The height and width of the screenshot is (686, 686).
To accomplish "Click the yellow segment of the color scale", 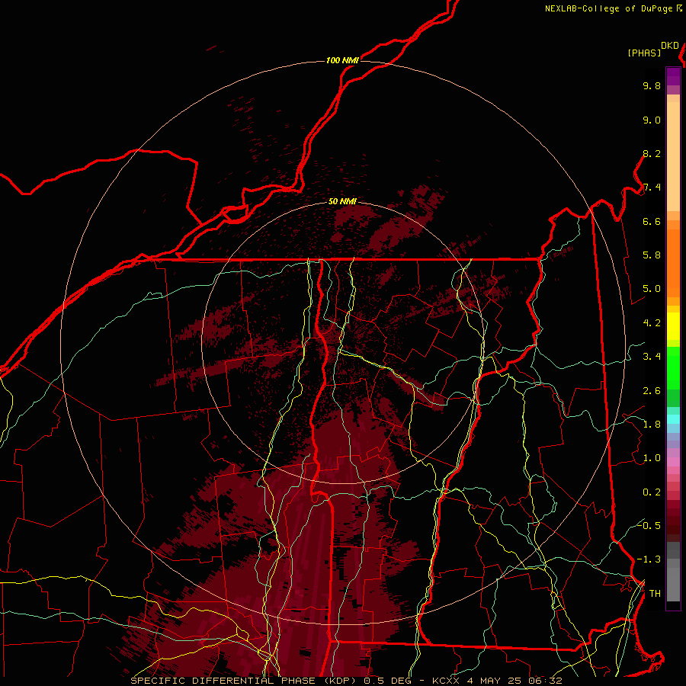I will 673,326.
